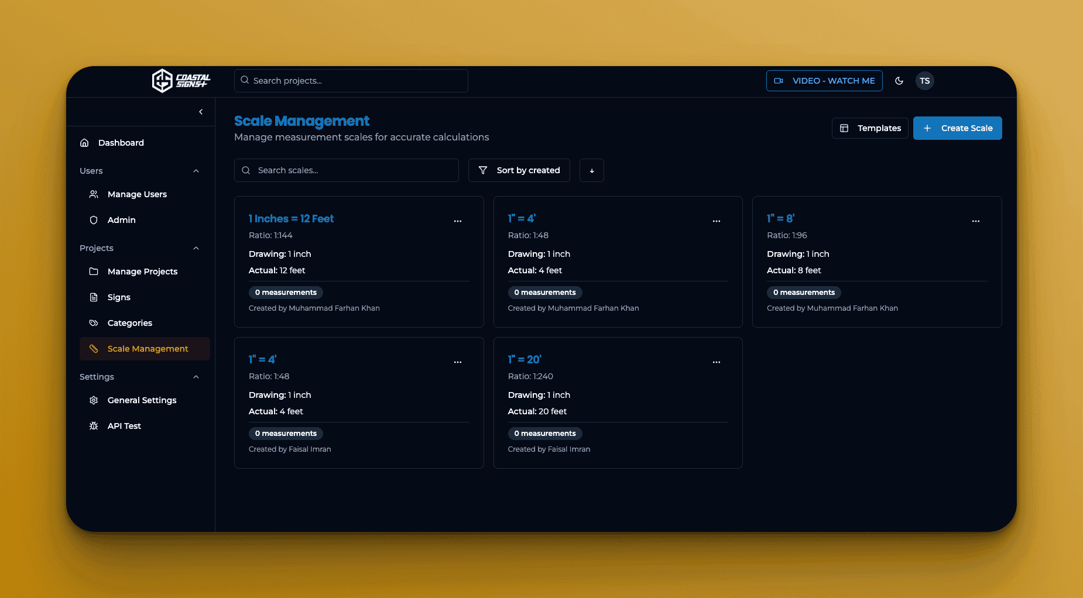Click the Actual: 20 feet text
This screenshot has width=1083, height=598.
coord(537,411)
